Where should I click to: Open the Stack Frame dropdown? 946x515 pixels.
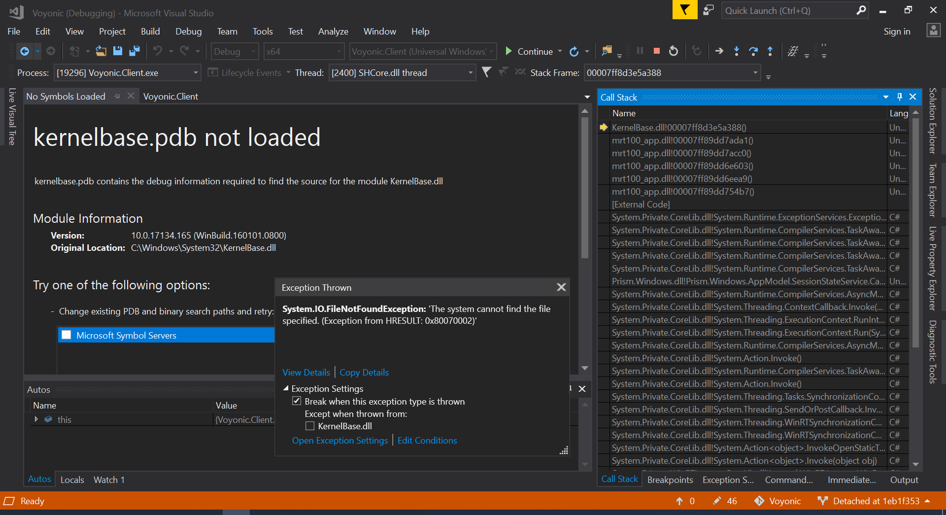pos(755,72)
